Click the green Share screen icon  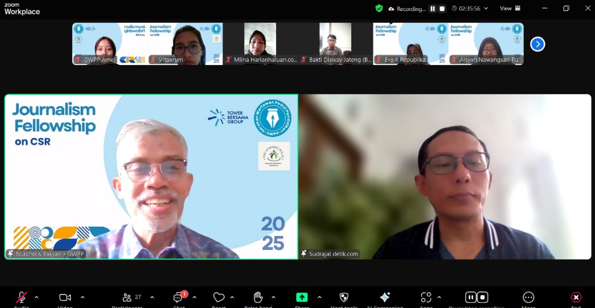pyautogui.click(x=302, y=297)
